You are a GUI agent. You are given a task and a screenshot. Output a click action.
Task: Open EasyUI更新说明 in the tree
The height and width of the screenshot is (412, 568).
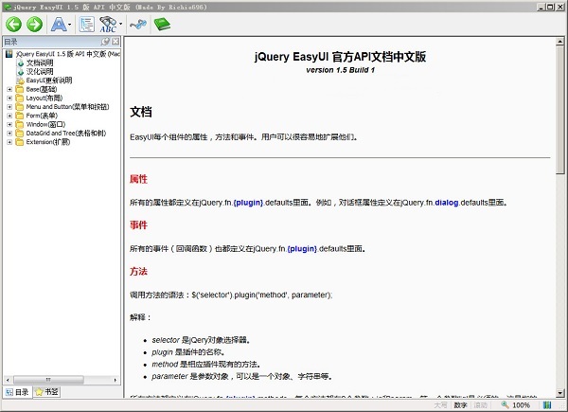(x=49, y=81)
